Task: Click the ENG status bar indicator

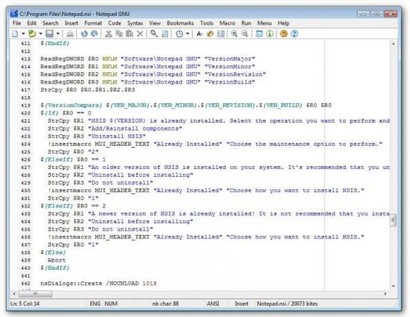Action: [95, 304]
